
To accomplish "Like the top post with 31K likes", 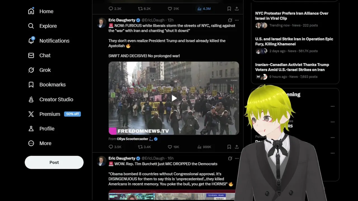I will click(x=173, y=9).
